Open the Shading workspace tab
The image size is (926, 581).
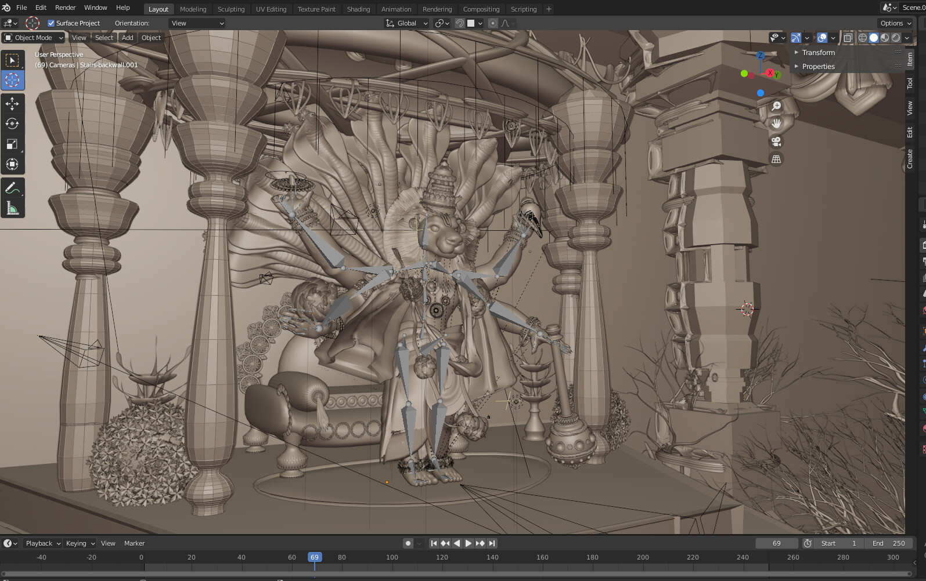point(358,9)
